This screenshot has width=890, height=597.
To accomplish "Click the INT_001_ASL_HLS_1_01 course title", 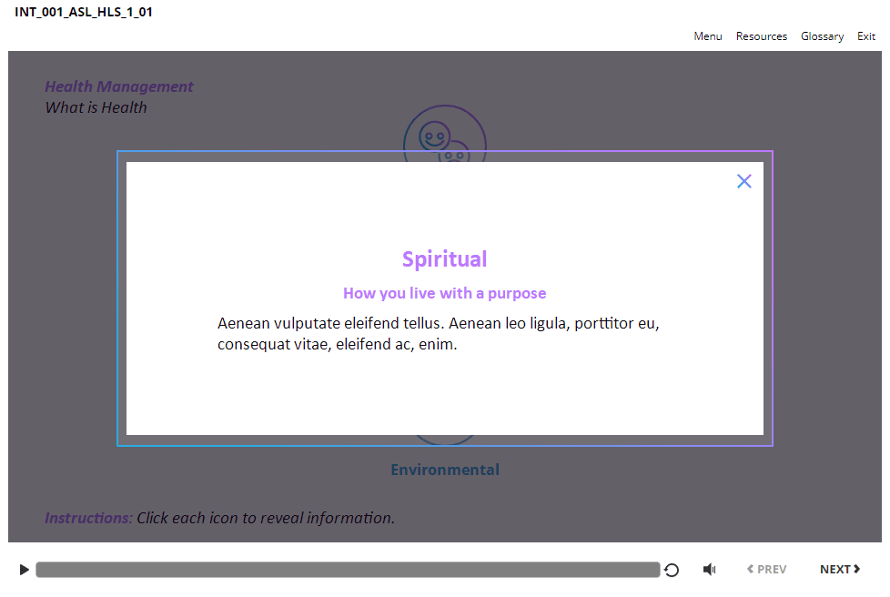I will 84,12.
